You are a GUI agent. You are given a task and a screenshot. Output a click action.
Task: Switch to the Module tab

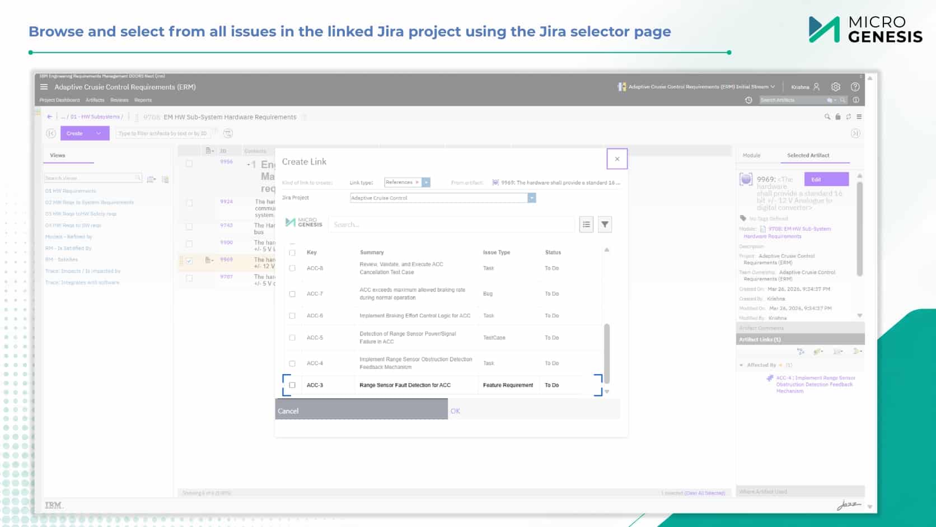point(751,156)
